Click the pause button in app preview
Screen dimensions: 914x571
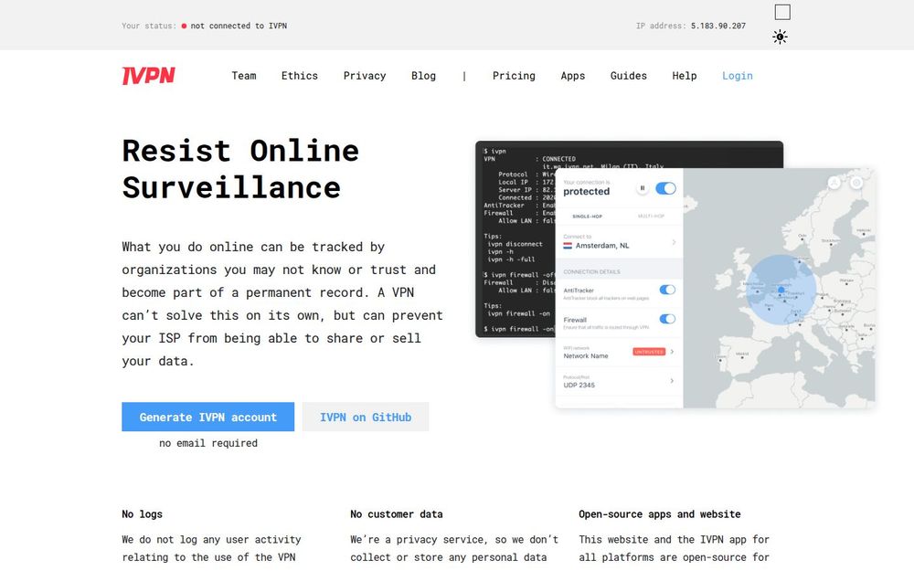click(643, 188)
